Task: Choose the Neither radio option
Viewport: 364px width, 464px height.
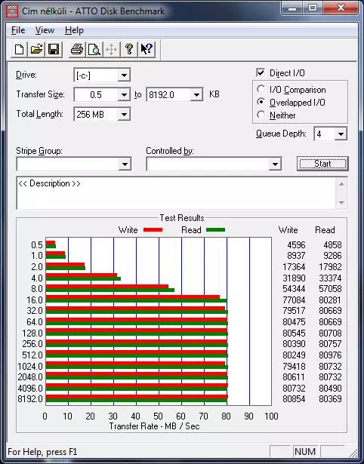Action: (261, 115)
